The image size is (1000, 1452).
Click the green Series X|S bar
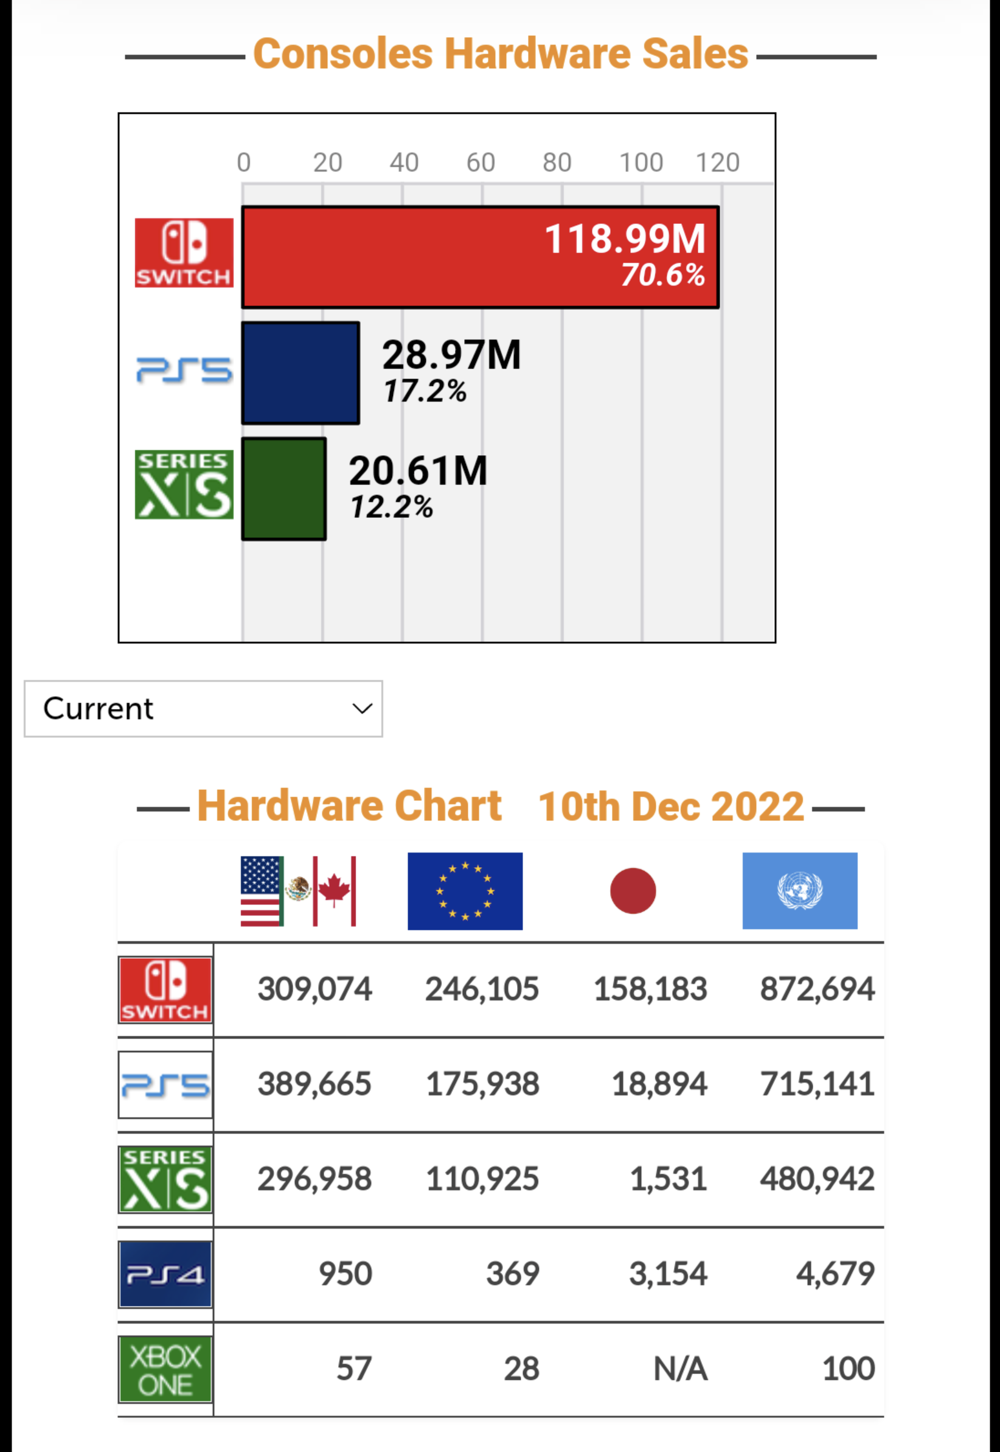(284, 489)
